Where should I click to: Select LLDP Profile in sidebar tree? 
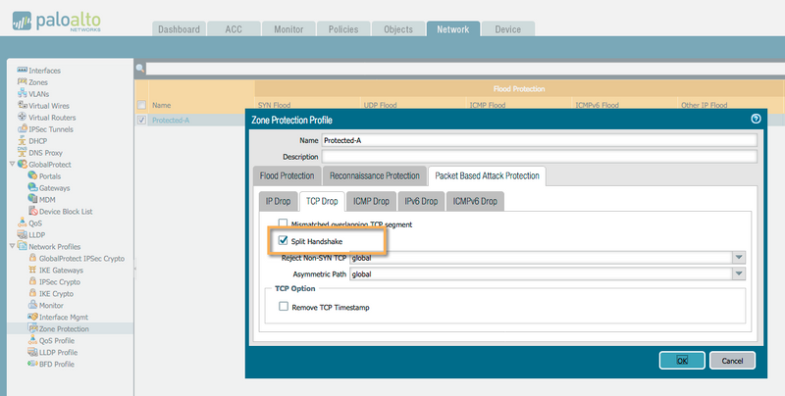[x=58, y=352]
